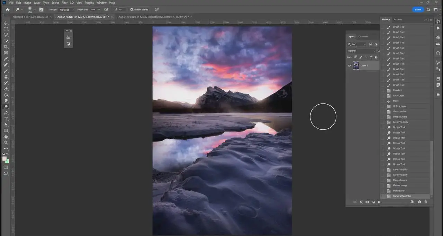Toggle Protect Tones checkbox
The image size is (443, 236).
click(132, 10)
